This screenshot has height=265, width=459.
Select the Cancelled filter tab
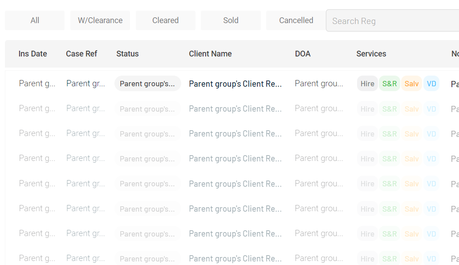click(x=296, y=20)
